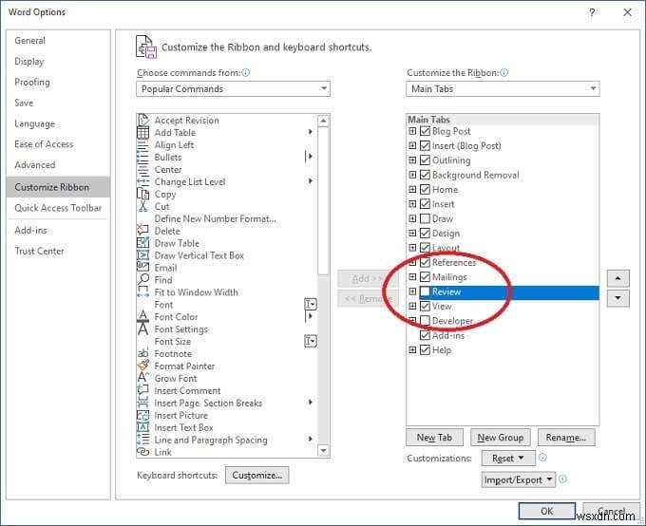Select the Insert Picture icon
The width and height of the screenshot is (646, 526).
[142, 415]
